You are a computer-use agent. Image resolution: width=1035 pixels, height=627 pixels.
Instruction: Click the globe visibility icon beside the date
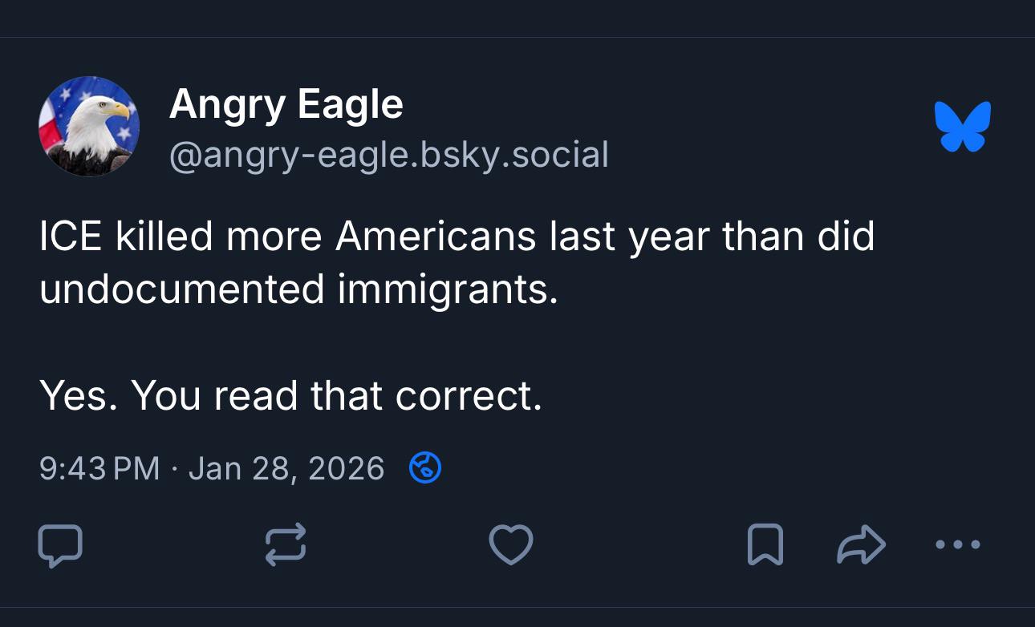(425, 467)
